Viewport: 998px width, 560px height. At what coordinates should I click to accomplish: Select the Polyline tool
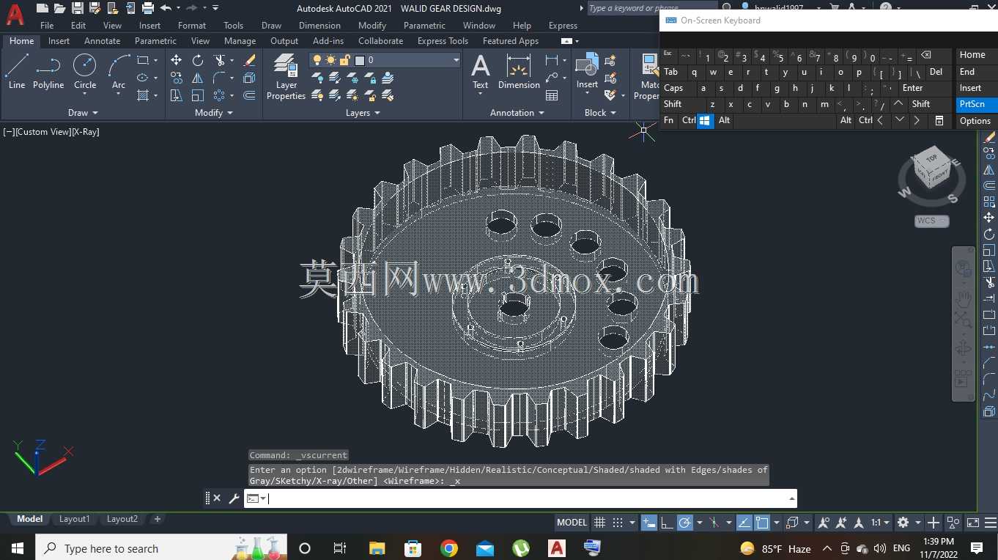(48, 72)
